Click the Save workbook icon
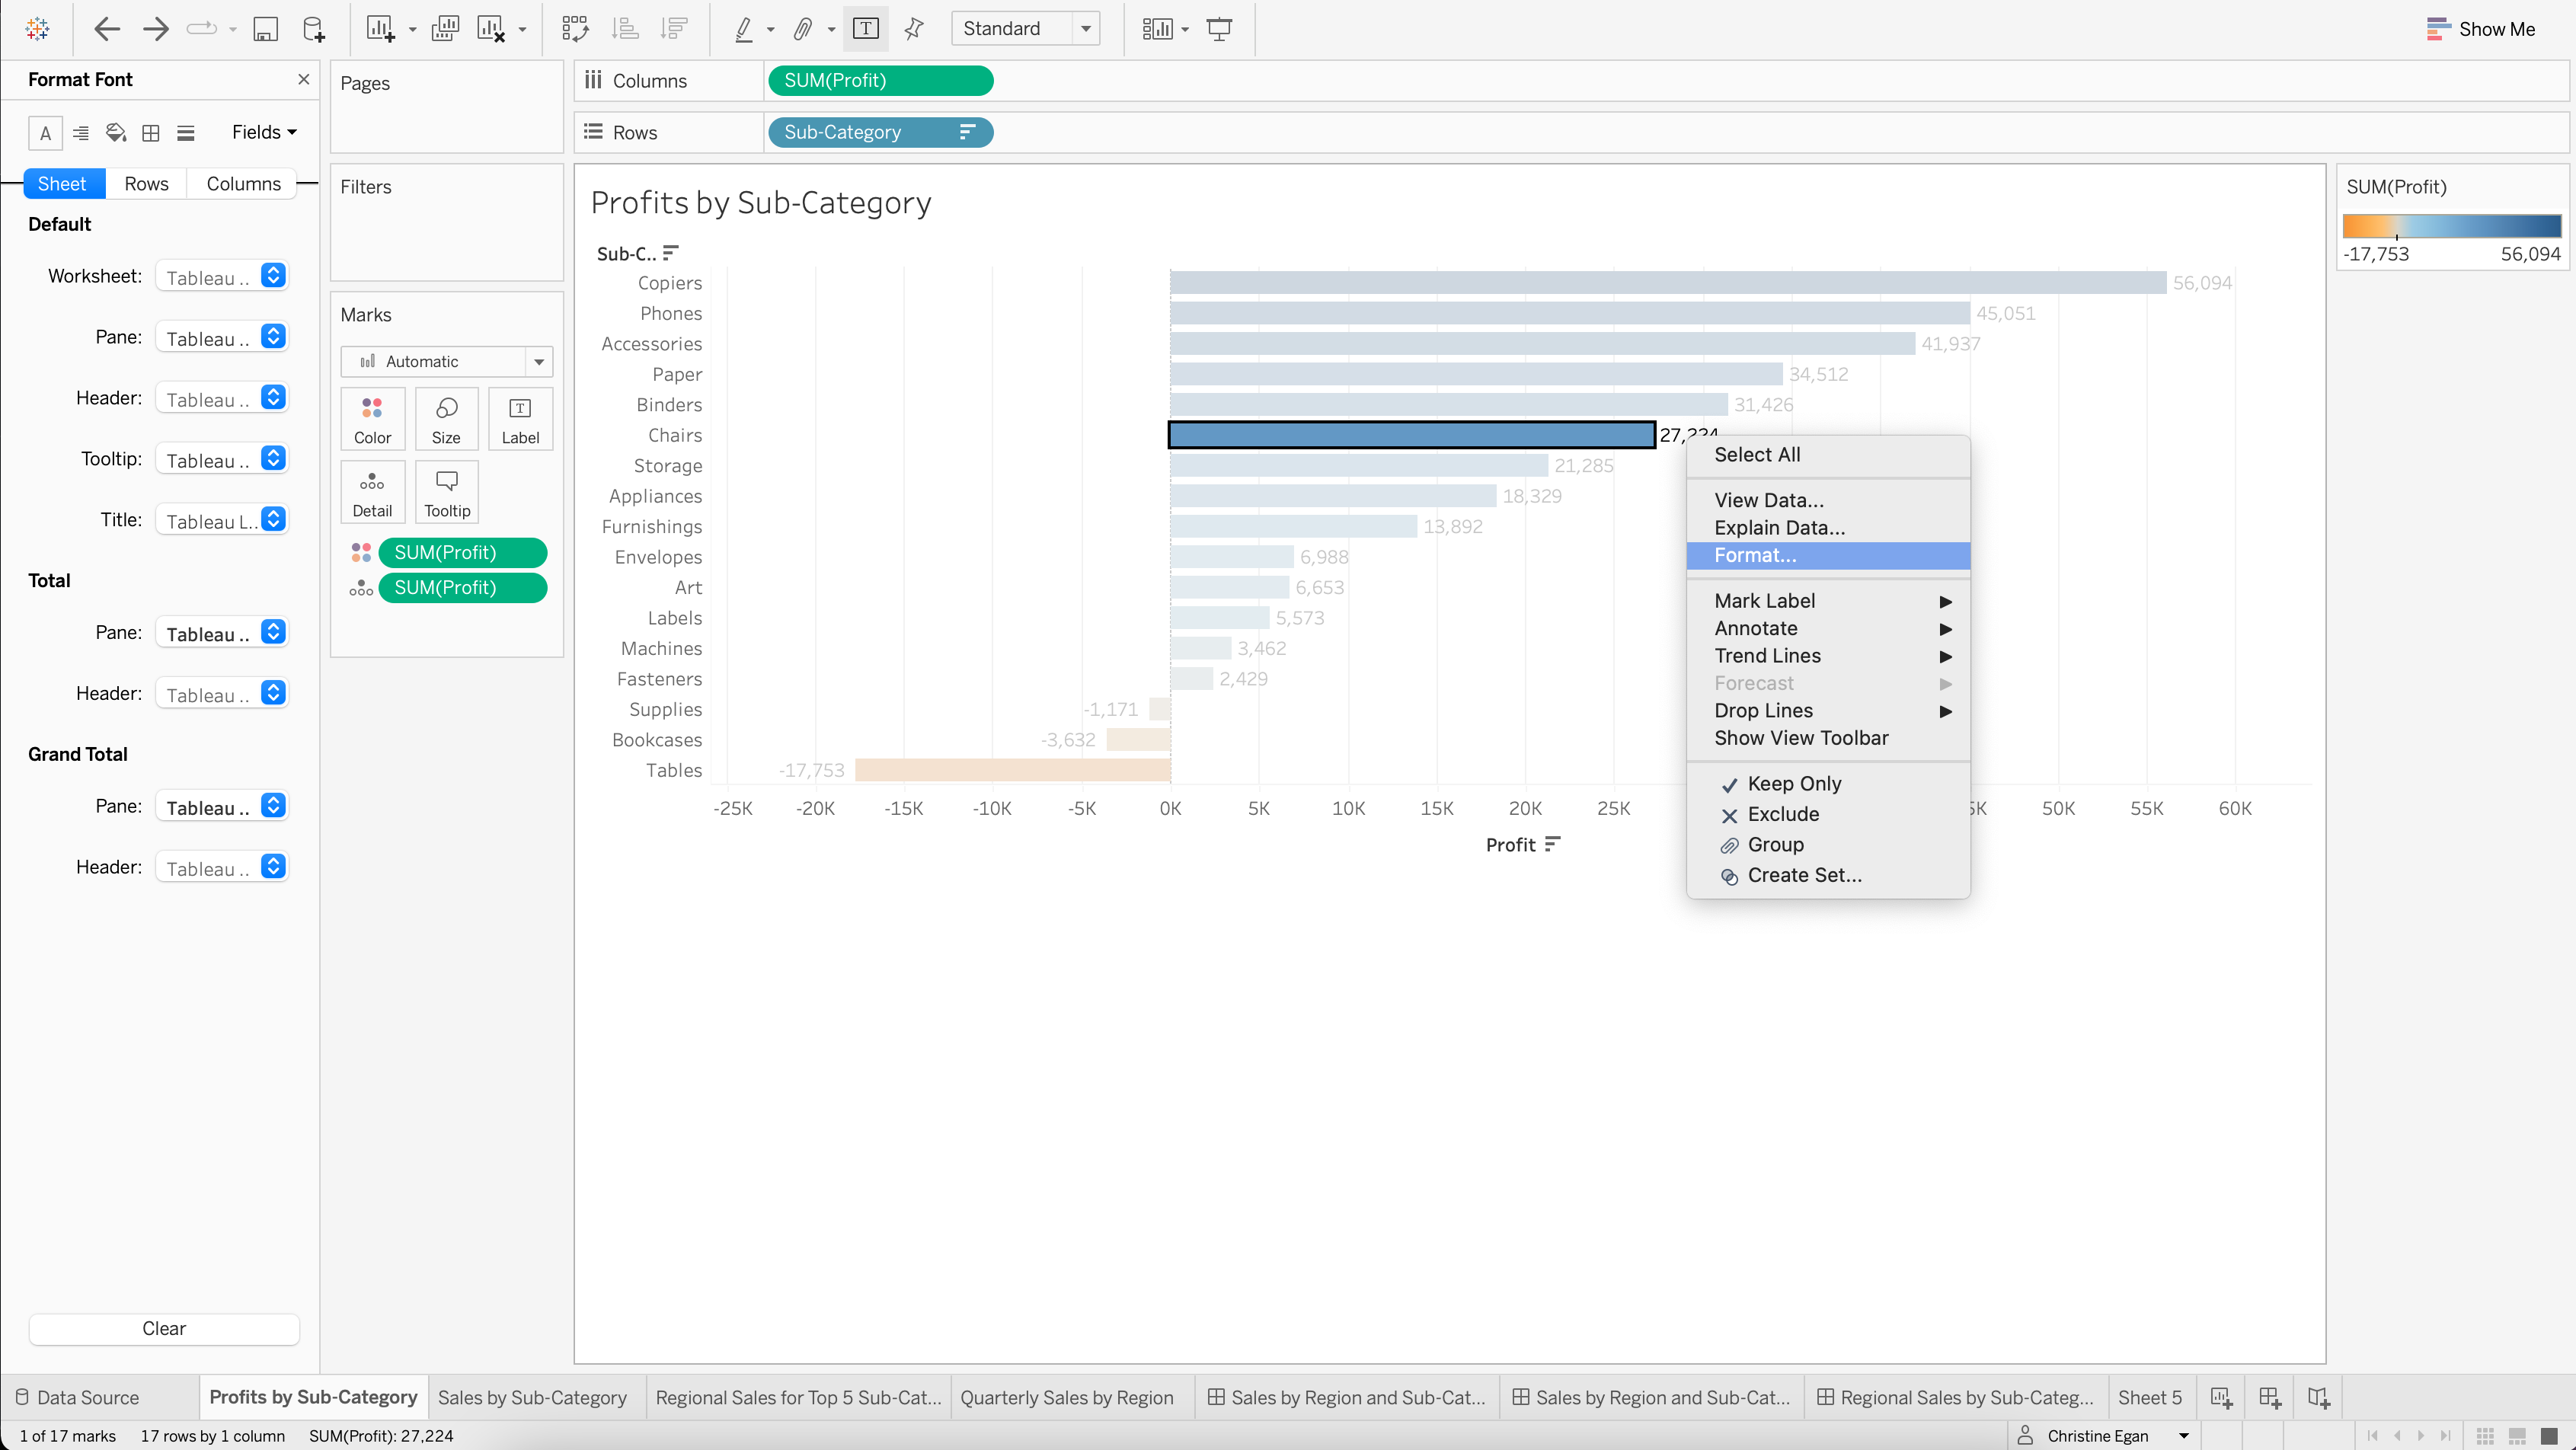 (265, 29)
